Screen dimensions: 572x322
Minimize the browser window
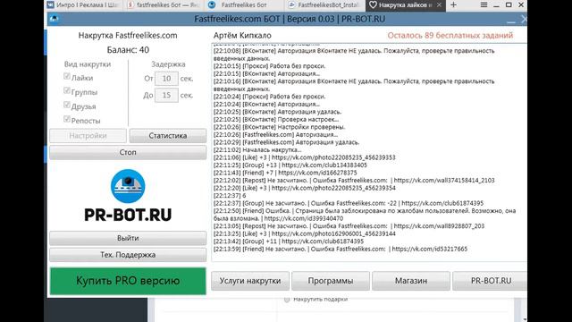click(496, 5)
